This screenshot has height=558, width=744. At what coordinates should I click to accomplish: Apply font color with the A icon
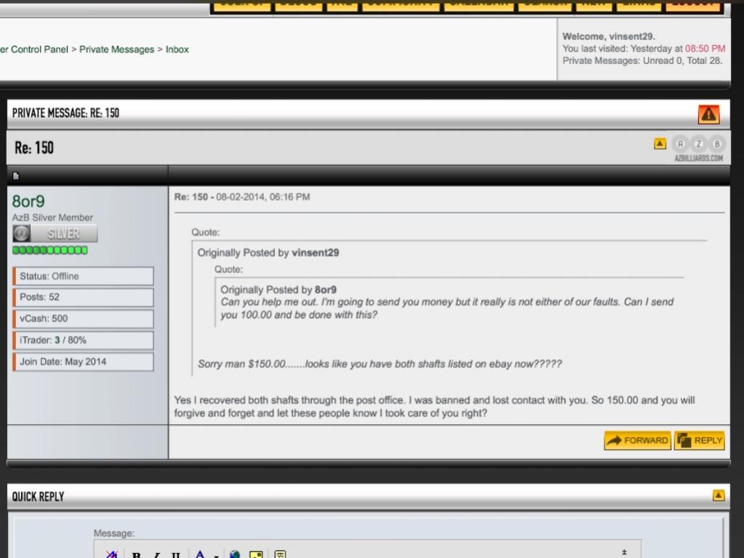point(200,554)
